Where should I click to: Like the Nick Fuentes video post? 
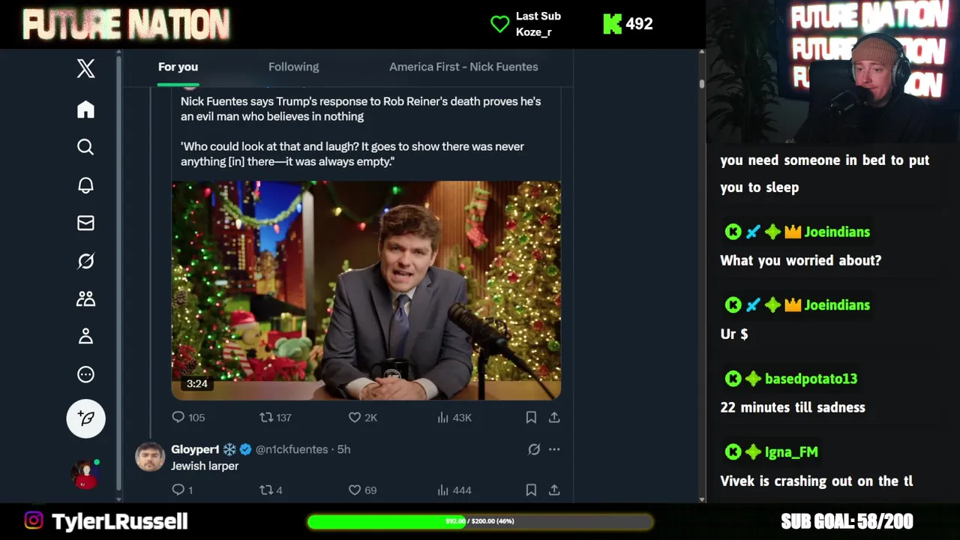point(355,417)
